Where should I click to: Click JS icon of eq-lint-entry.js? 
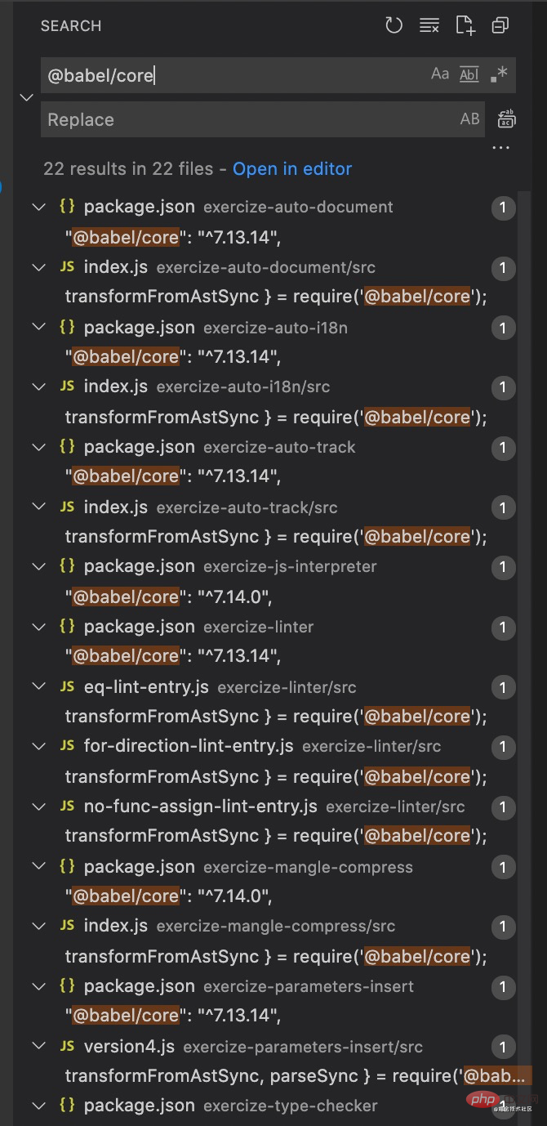[67, 687]
